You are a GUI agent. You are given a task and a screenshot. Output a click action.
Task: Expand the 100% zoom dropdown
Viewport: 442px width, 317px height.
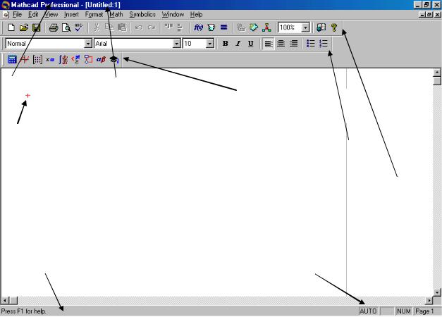(x=305, y=27)
